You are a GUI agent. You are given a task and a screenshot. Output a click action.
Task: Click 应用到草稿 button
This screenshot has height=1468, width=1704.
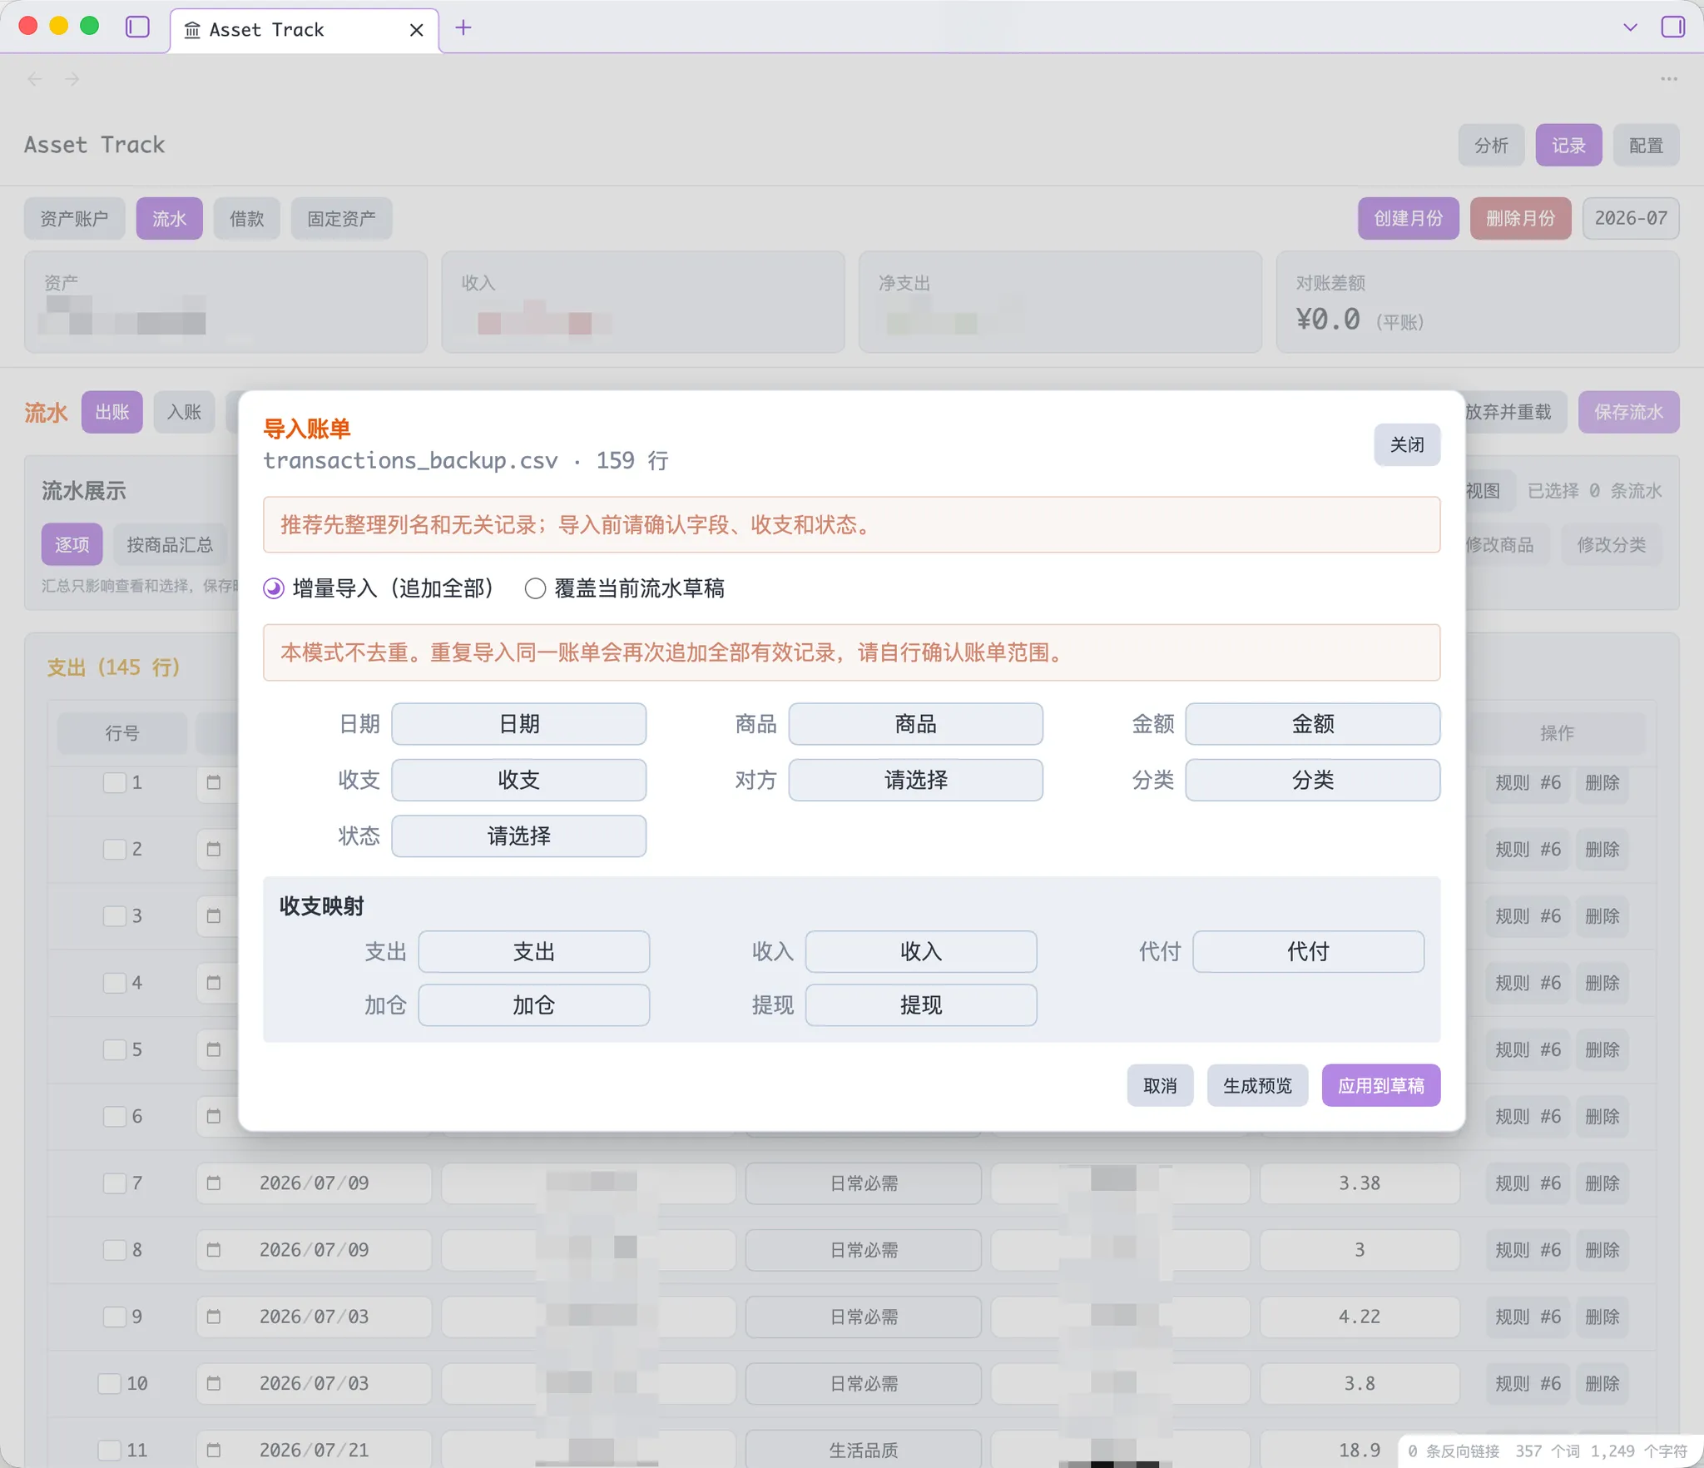click(1381, 1085)
